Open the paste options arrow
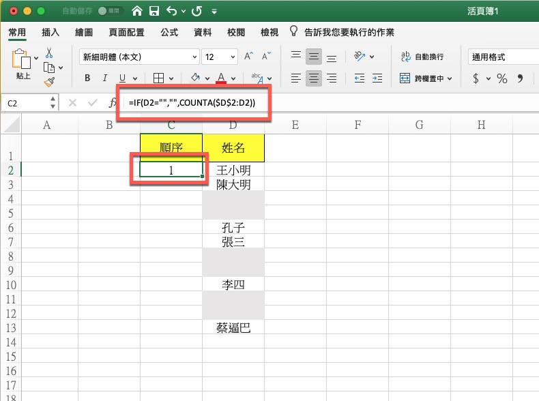 pos(36,58)
